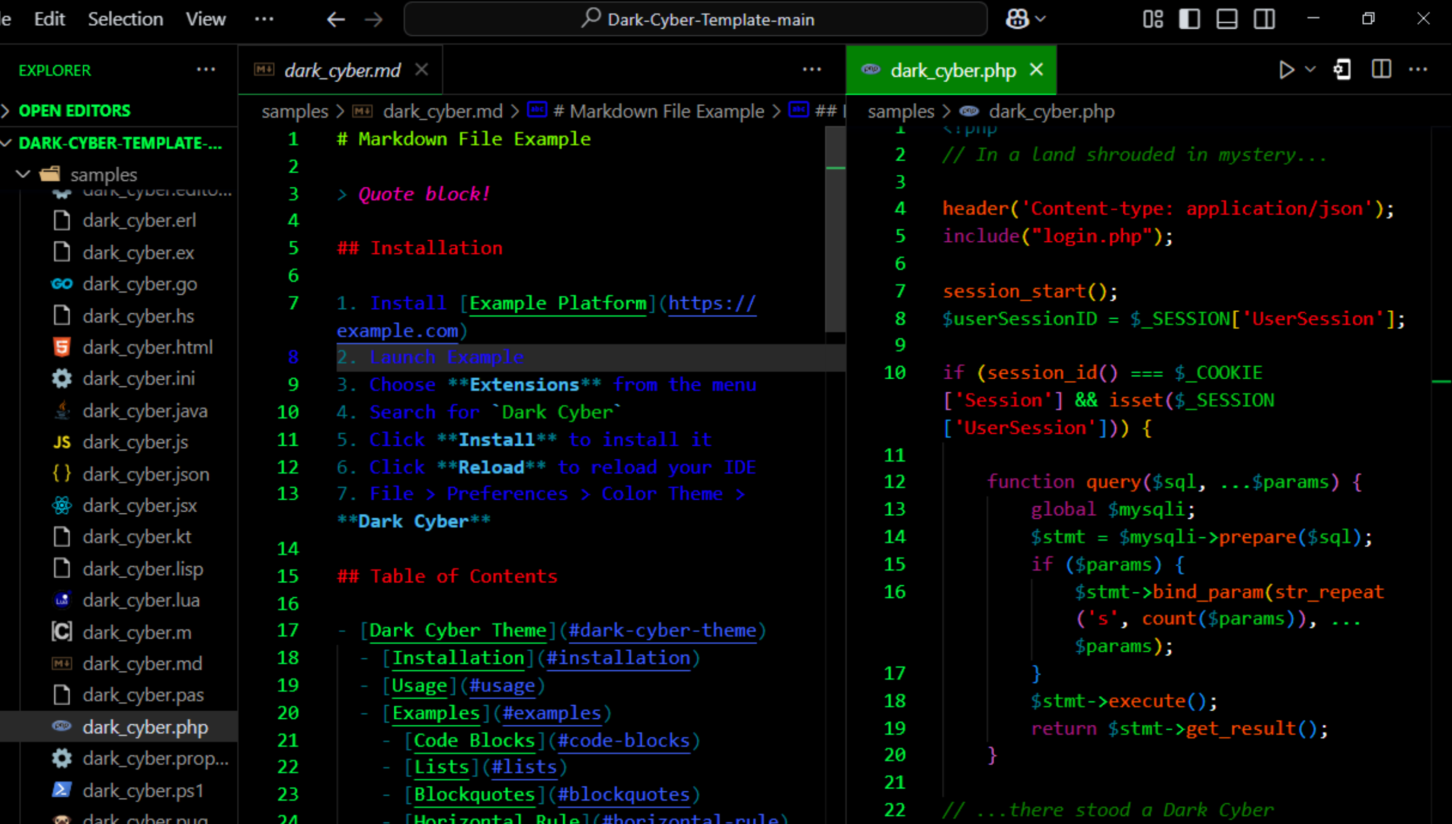This screenshot has width=1452, height=824.
Task: Click the Open Changes icon in editor toolbar
Action: click(x=1342, y=70)
